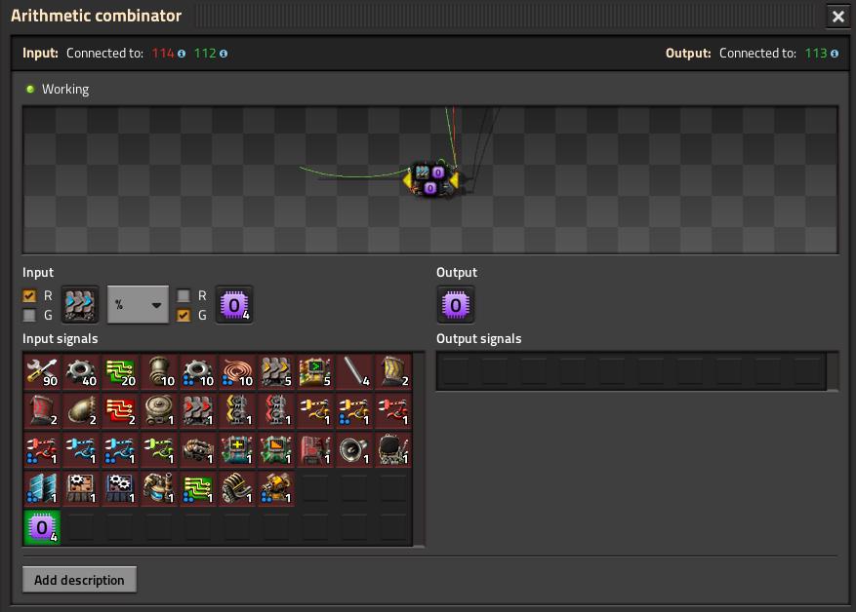856x612 pixels.
Task: Click the signal 0 entry on green background
Action: tap(43, 528)
